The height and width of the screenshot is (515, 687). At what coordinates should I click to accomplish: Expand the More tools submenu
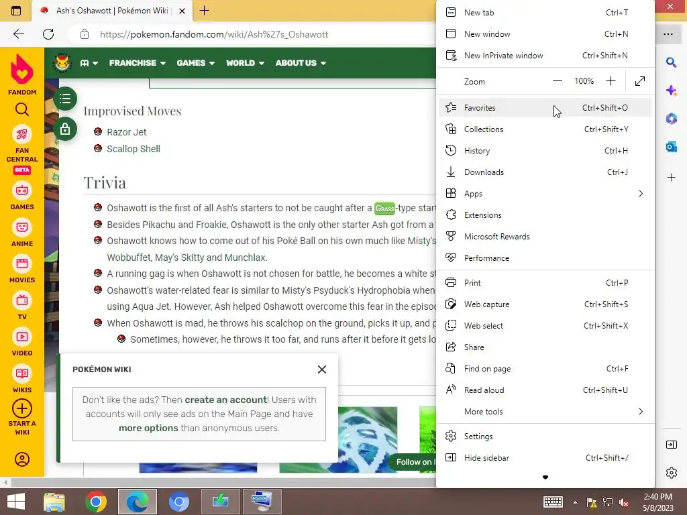click(x=545, y=412)
